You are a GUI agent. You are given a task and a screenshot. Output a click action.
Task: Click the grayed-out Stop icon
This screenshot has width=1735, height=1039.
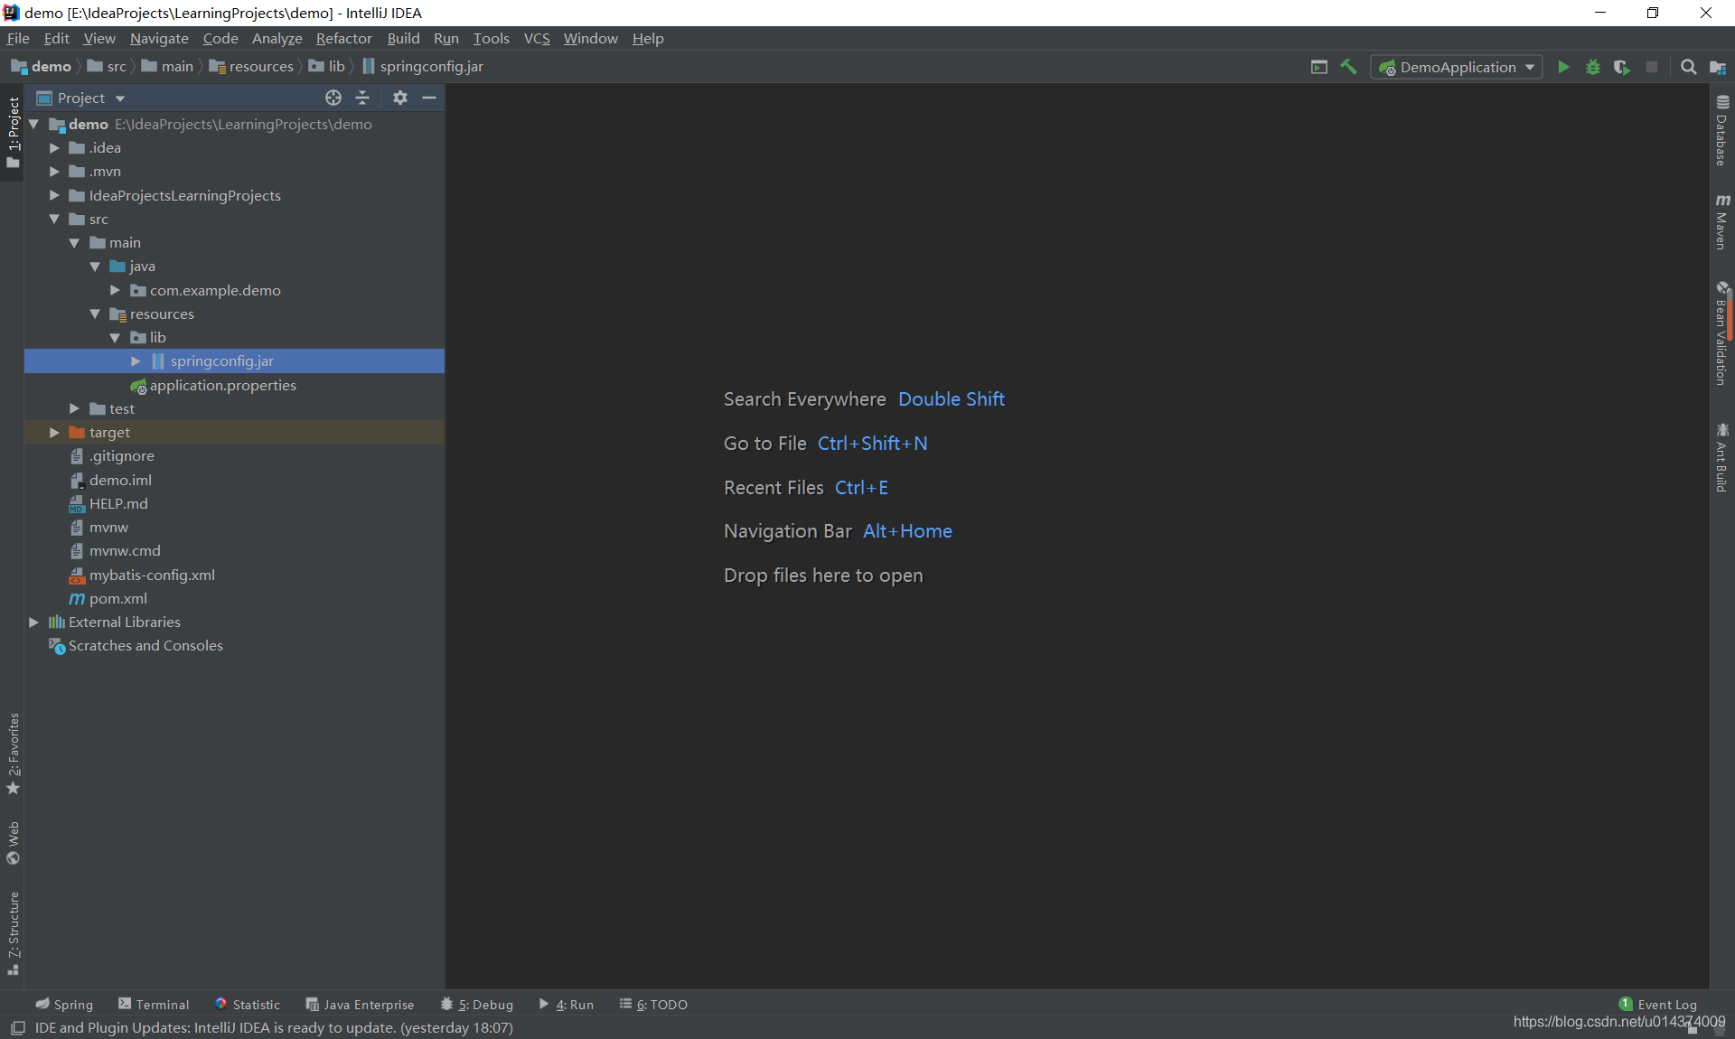(1652, 67)
